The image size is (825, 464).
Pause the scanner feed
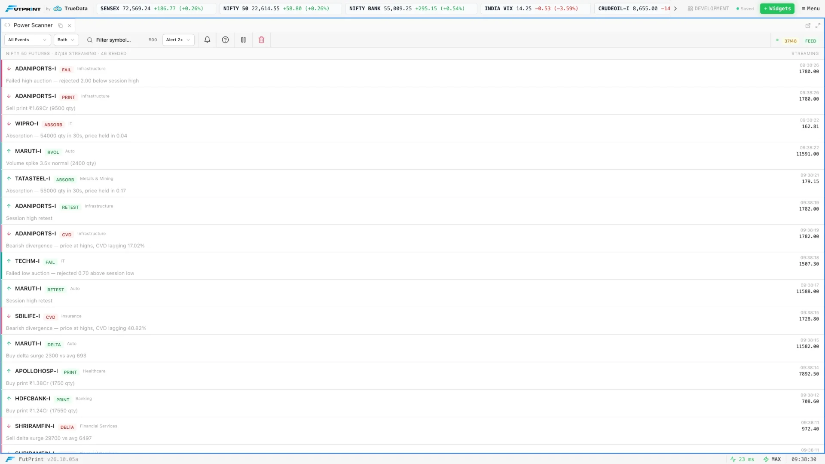pyautogui.click(x=243, y=40)
